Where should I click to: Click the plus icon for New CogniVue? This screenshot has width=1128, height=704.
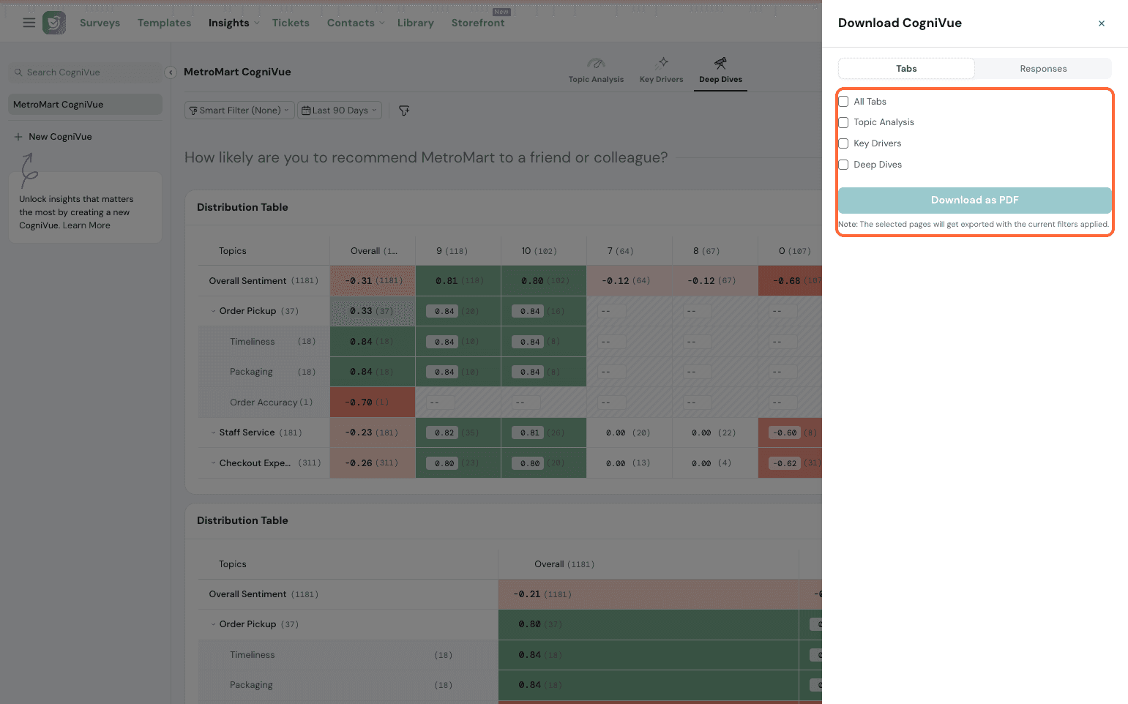(x=18, y=137)
